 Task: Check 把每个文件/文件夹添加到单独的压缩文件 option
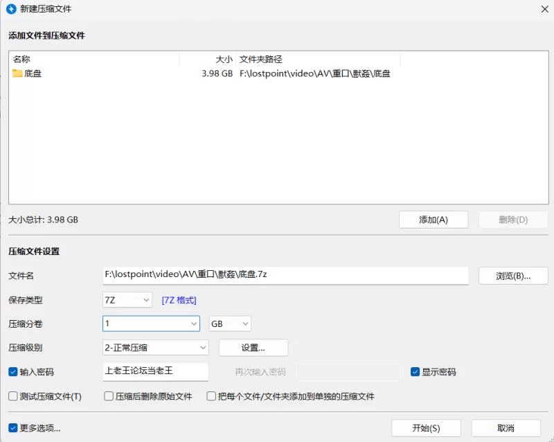pyautogui.click(x=211, y=396)
